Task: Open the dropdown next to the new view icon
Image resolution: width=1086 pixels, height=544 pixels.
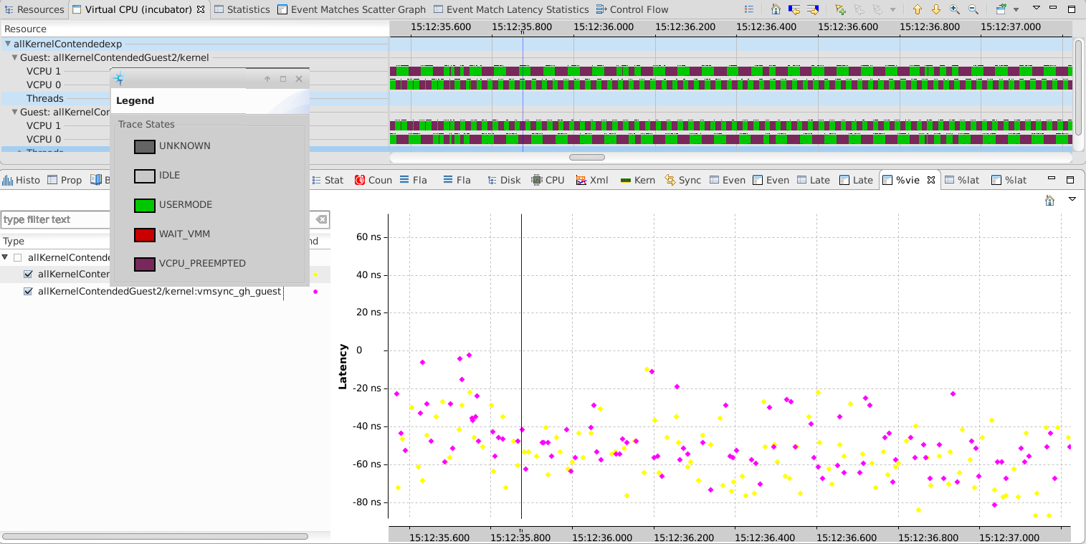Action: pos(1016,9)
